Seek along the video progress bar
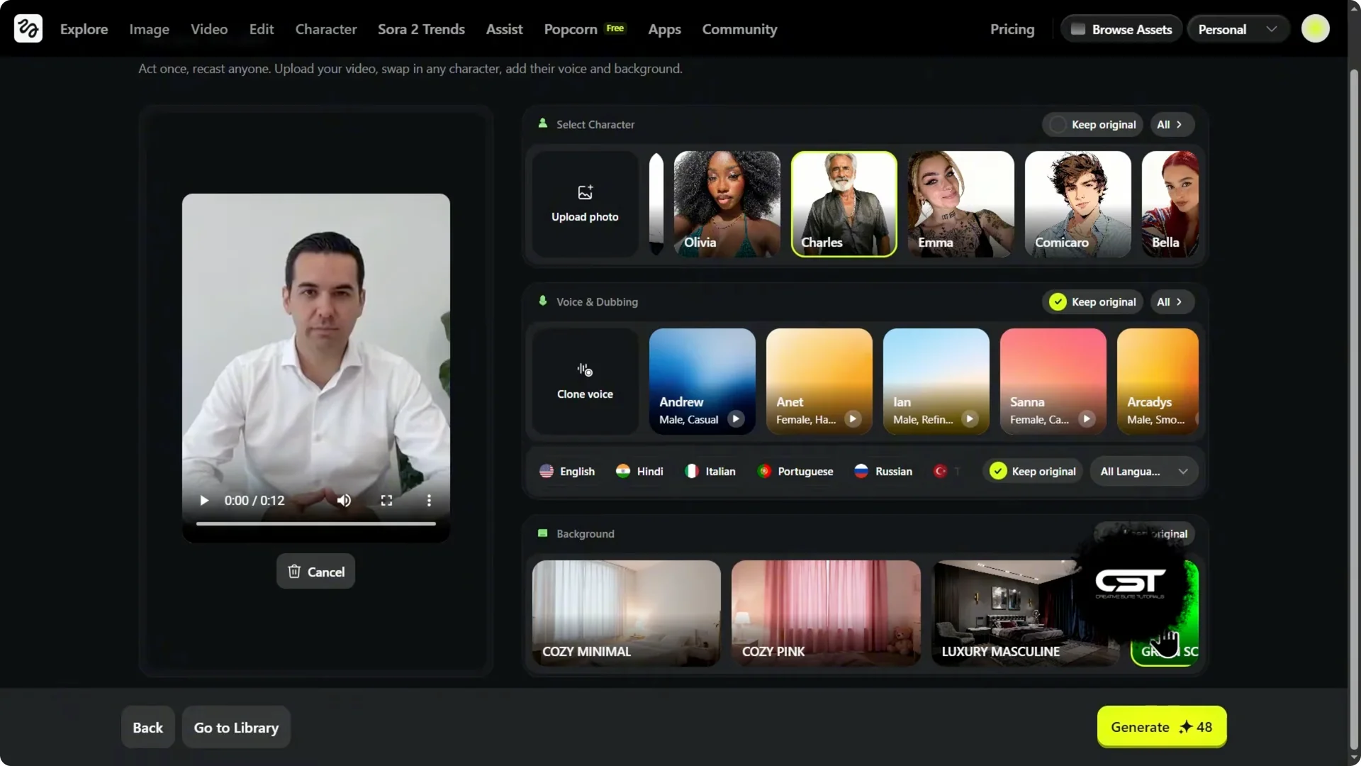1361x766 pixels. click(x=315, y=523)
